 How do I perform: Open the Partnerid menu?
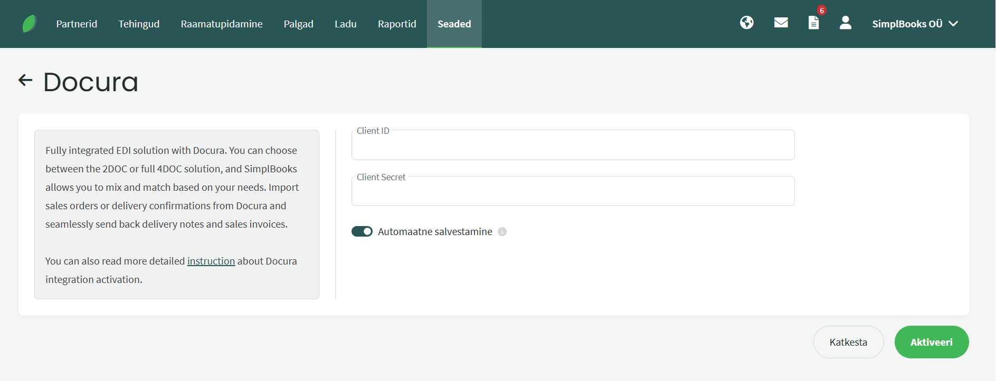[77, 24]
